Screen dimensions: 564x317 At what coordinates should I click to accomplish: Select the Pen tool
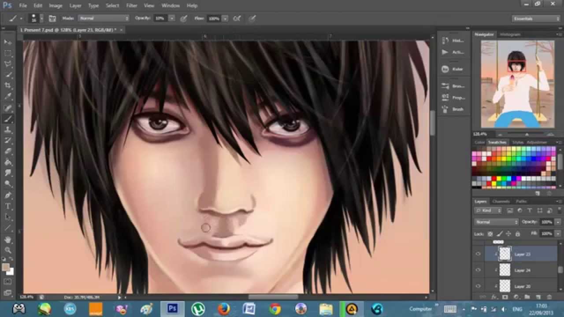coord(8,195)
